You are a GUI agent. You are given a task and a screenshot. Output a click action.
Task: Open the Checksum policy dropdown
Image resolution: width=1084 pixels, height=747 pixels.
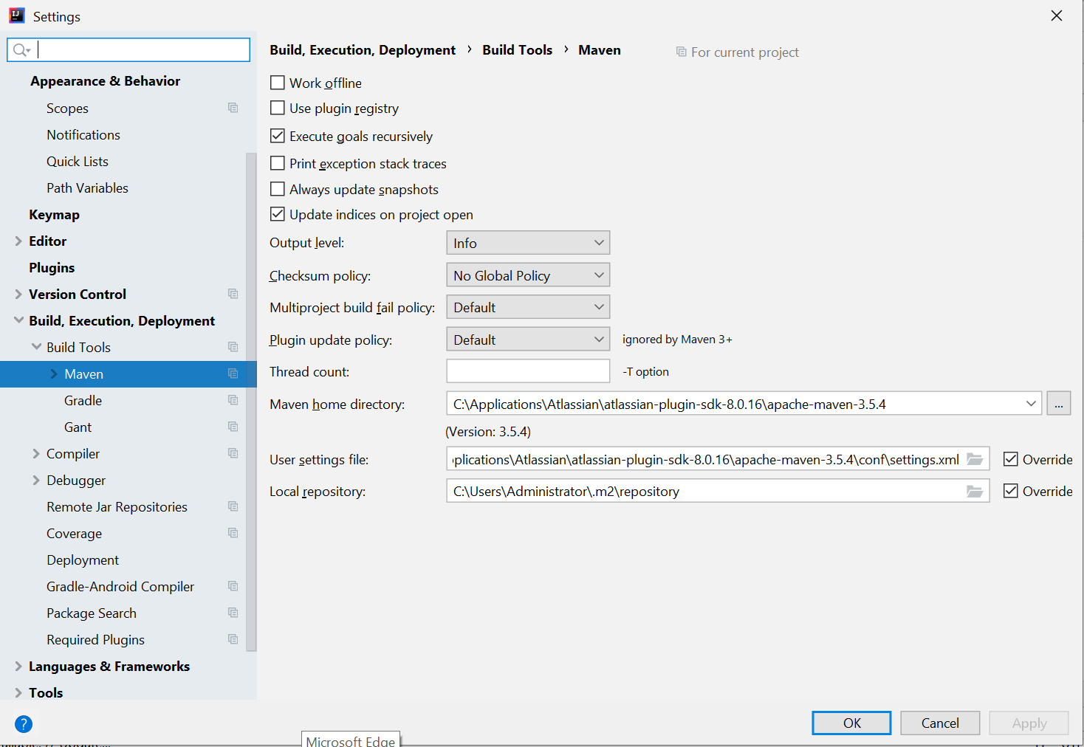528,275
